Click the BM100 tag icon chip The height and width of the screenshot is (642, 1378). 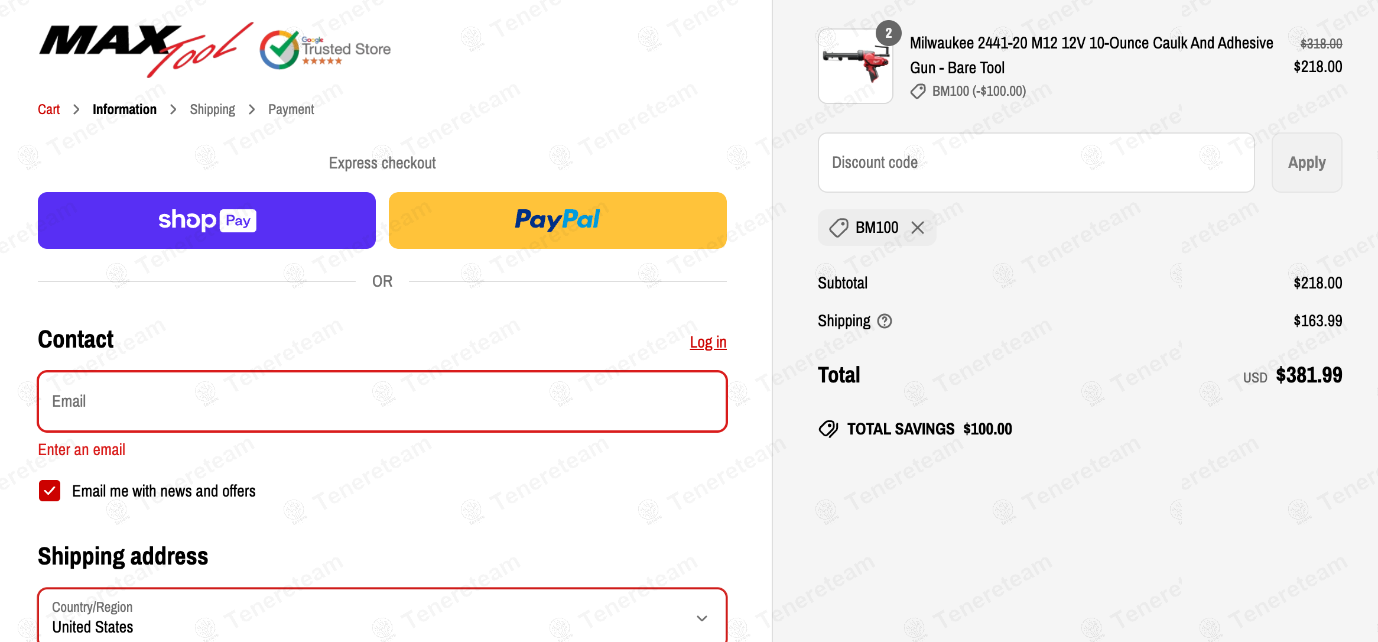pyautogui.click(x=838, y=228)
